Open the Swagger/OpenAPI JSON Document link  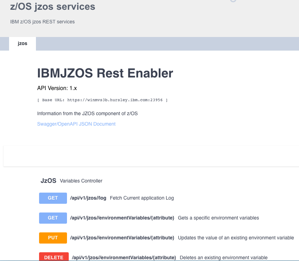(x=76, y=124)
